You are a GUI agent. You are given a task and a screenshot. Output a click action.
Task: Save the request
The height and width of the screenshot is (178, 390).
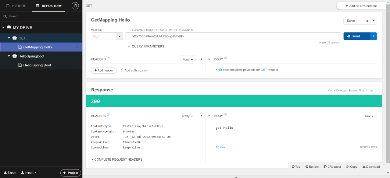coord(357,21)
